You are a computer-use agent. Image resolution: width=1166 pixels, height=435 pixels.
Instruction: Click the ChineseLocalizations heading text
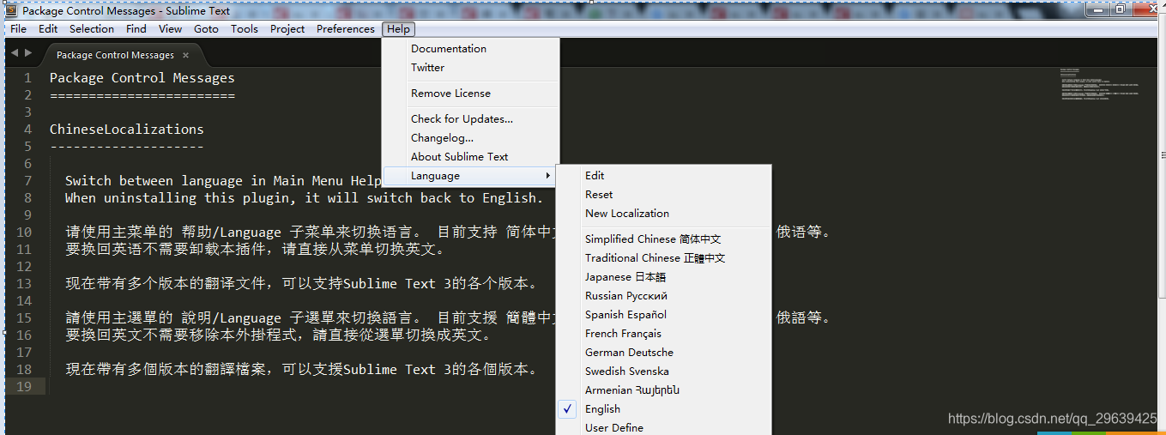click(x=127, y=130)
